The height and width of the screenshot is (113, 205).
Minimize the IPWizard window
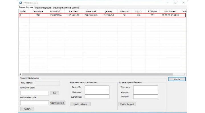tap(168, 3)
